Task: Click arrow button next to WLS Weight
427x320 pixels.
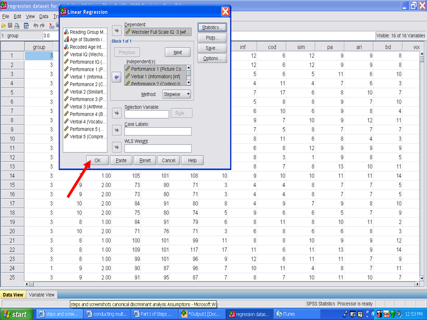Action: pos(116,147)
